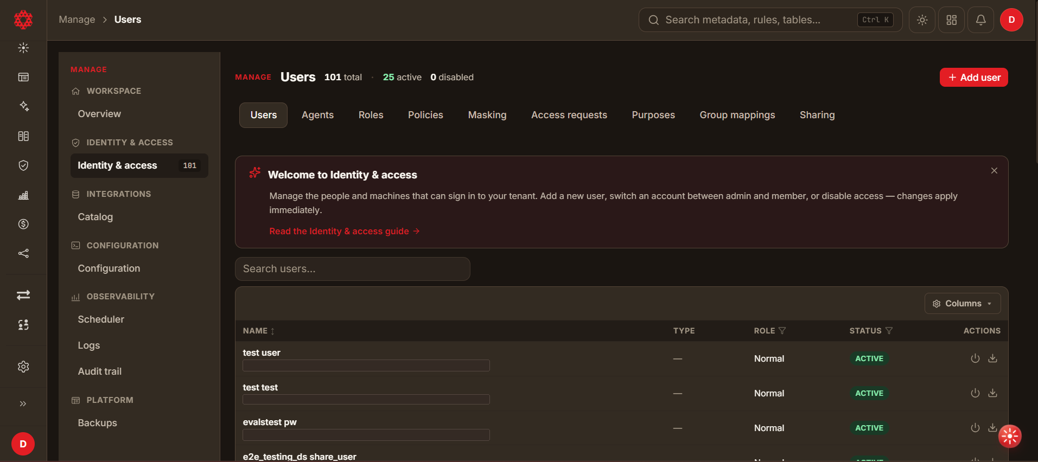Expand the left sidebar with double chevron

(x=23, y=403)
